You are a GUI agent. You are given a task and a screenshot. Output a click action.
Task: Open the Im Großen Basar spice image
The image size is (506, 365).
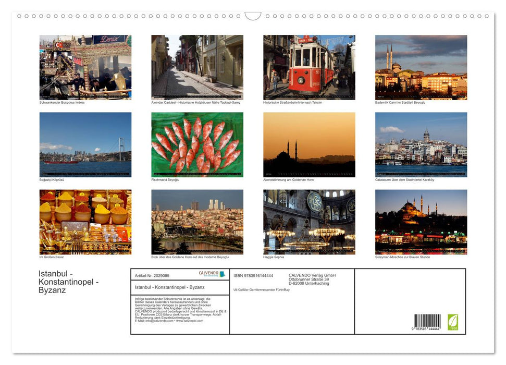click(x=85, y=221)
